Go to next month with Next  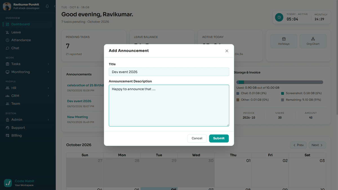(317, 145)
